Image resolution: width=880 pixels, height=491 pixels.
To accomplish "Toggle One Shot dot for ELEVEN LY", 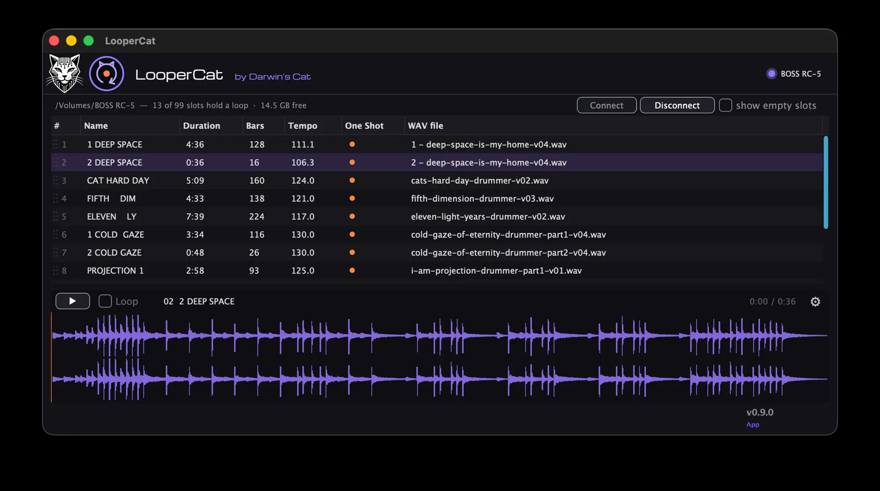I will (352, 217).
